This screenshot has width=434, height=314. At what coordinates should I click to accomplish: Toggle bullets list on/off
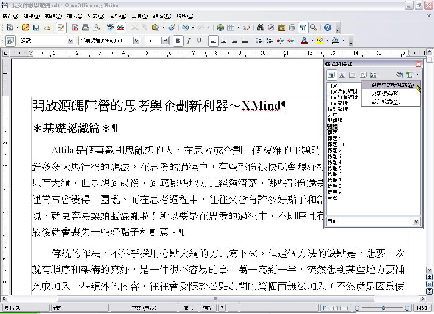pyautogui.click(x=270, y=41)
